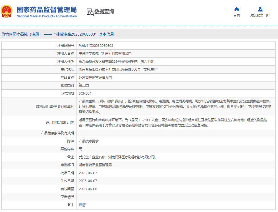Click the 政务服务门户 label
This screenshot has height=212, width=278.
pos(260,15)
